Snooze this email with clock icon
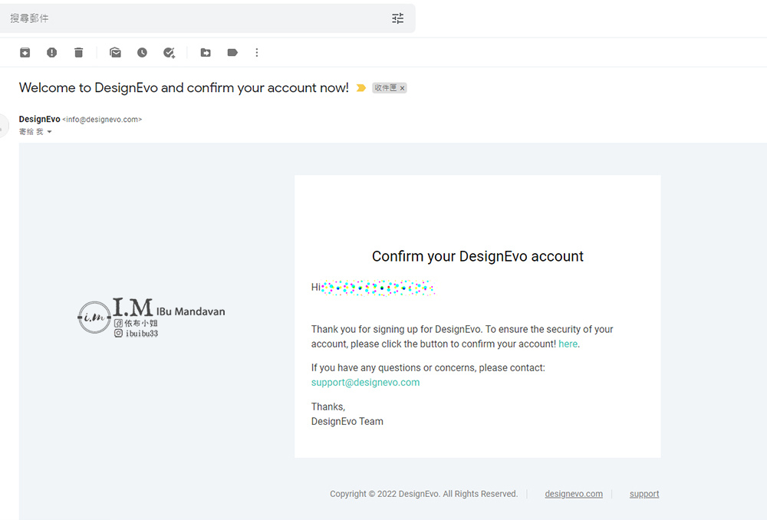This screenshot has width=767, height=520. (143, 52)
